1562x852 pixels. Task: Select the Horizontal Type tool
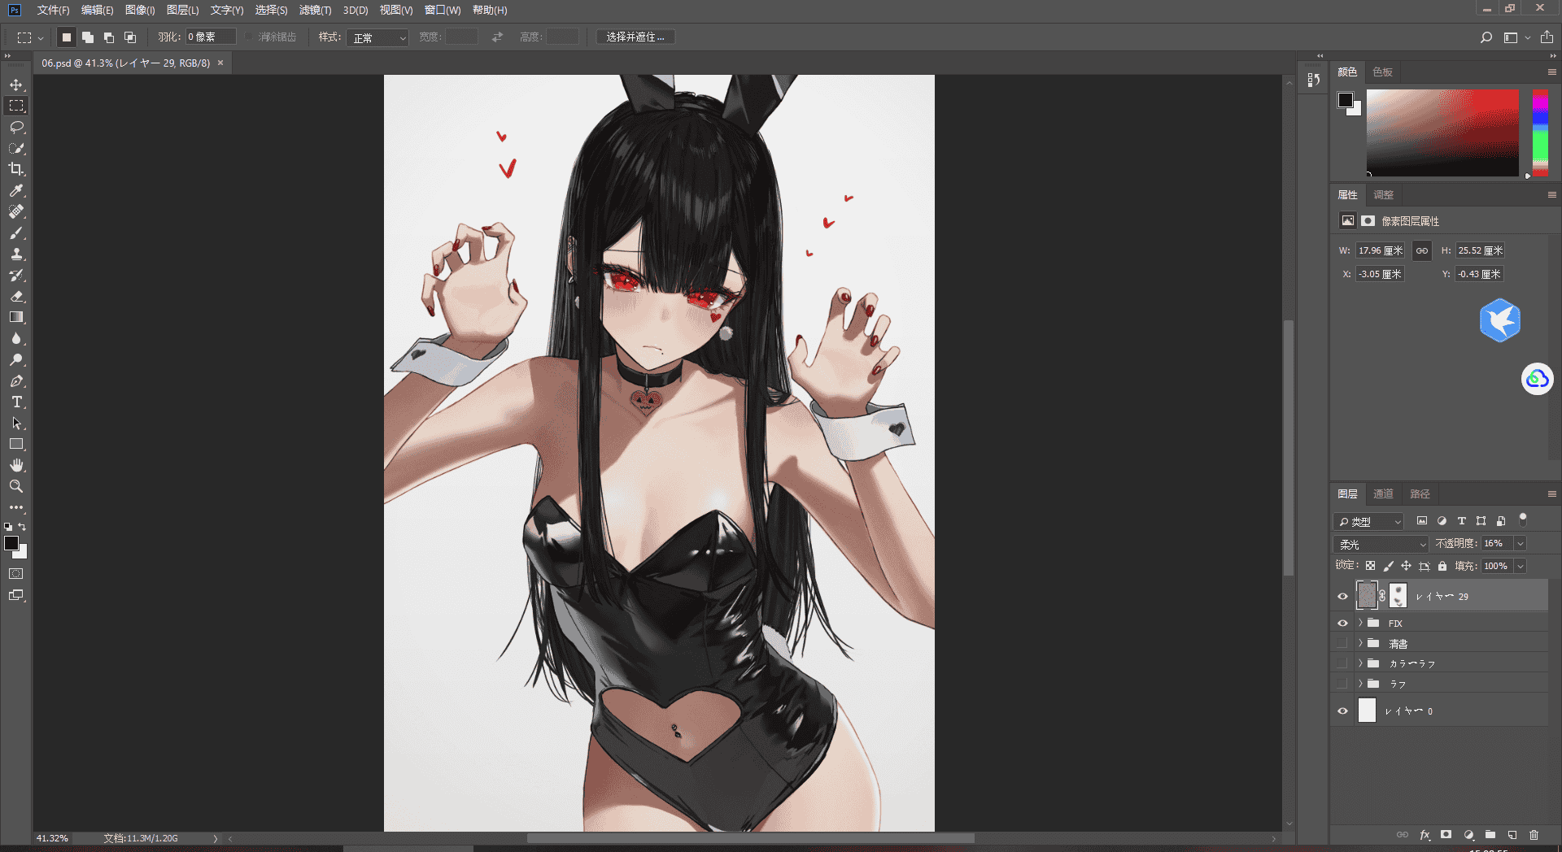pyautogui.click(x=16, y=402)
